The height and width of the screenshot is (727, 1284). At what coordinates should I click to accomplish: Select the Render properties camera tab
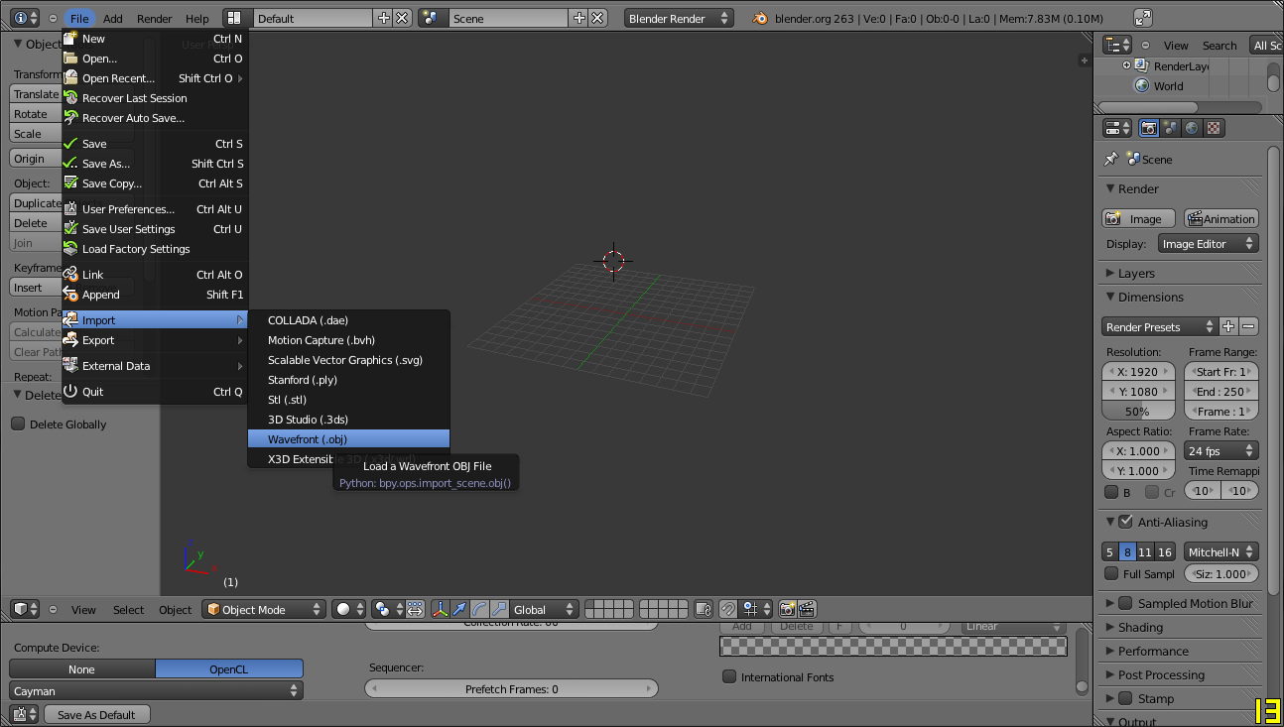click(x=1149, y=128)
